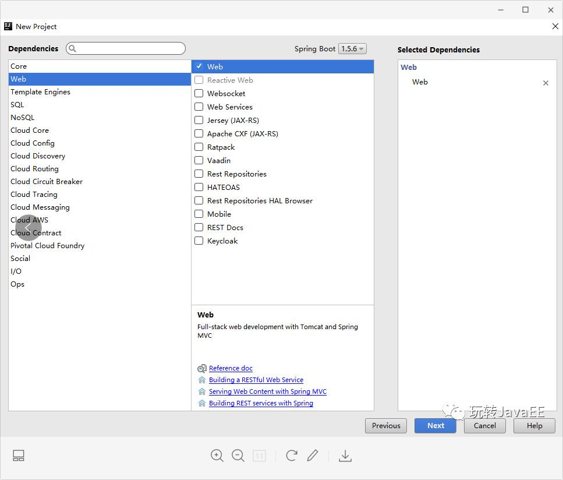Image resolution: width=563 pixels, height=480 pixels.
Task: Select the Cloud Routing category
Action: (100, 169)
